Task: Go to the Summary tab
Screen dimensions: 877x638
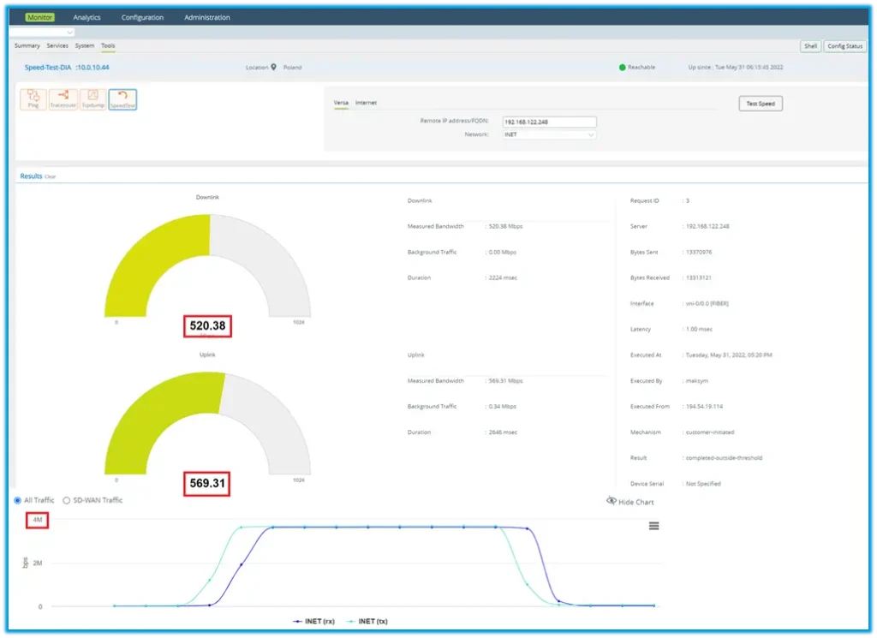Action: coord(27,45)
